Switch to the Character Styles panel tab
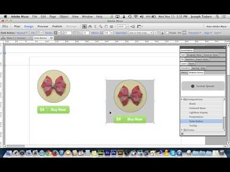The image size is (230, 172). pos(211,55)
